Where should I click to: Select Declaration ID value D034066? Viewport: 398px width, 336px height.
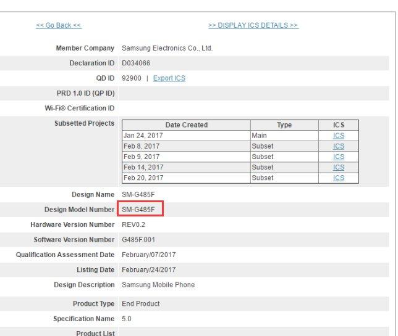point(136,63)
